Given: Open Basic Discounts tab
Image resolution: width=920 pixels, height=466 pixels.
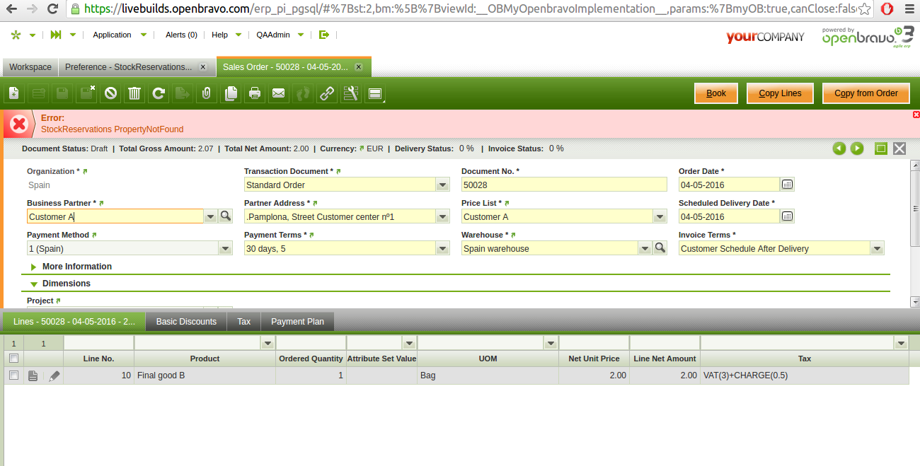Looking at the screenshot, I should tap(186, 322).
